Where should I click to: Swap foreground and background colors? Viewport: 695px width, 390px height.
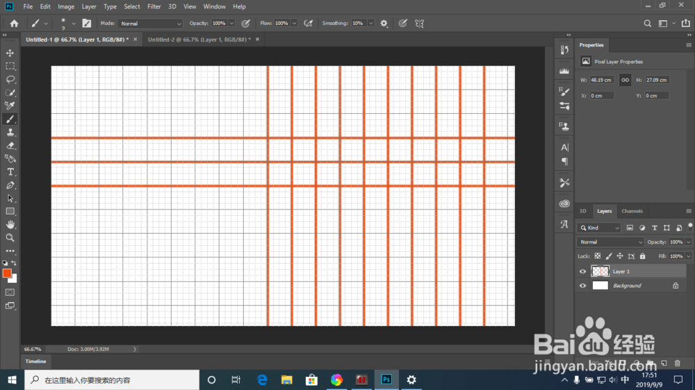coord(14,263)
